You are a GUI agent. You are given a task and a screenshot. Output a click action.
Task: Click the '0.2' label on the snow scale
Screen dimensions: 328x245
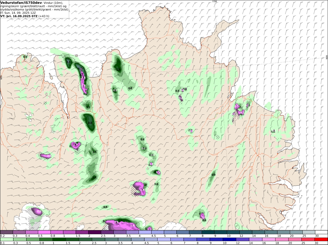[x=3, y=236]
